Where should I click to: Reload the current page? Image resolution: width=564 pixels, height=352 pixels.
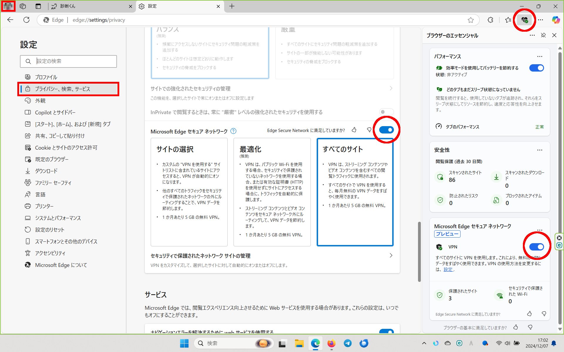[x=26, y=20]
